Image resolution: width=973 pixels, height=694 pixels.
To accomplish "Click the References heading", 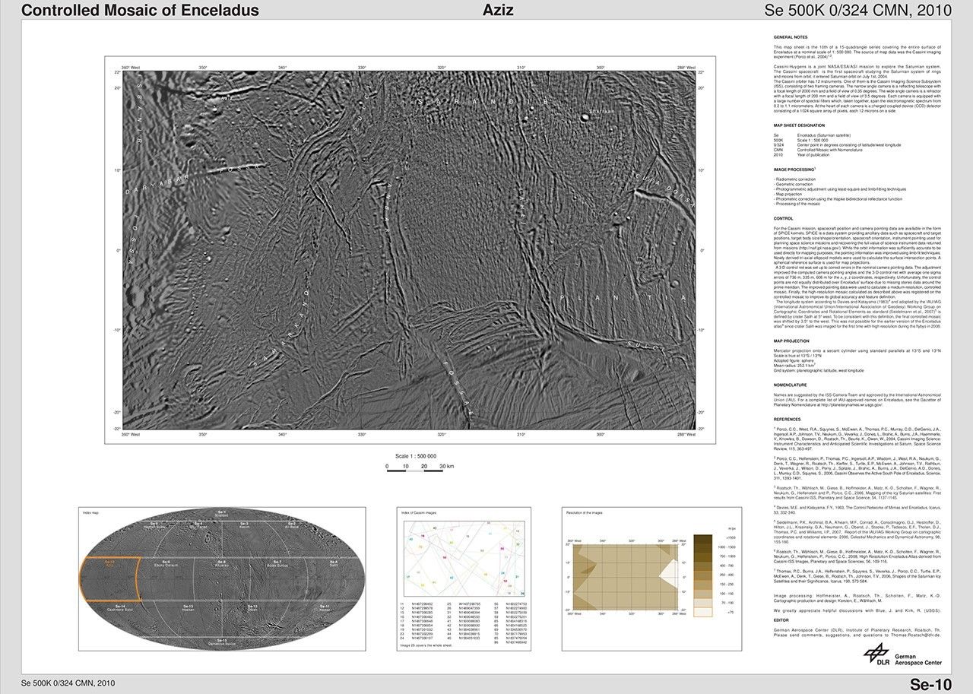I will click(x=787, y=418).
